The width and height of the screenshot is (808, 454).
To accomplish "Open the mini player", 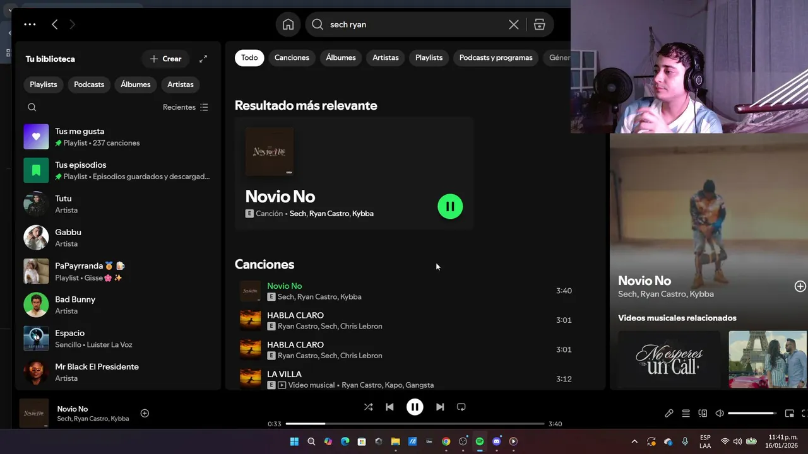I will click(x=789, y=414).
